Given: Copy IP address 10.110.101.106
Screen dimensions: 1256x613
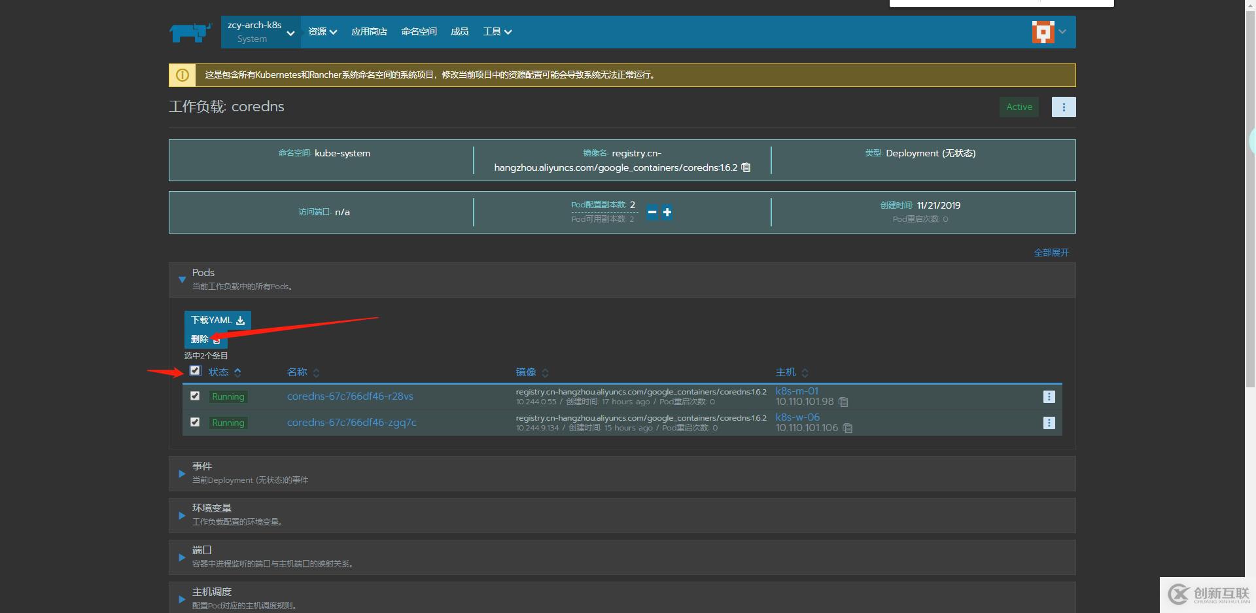Looking at the screenshot, I should pyautogui.click(x=848, y=428).
